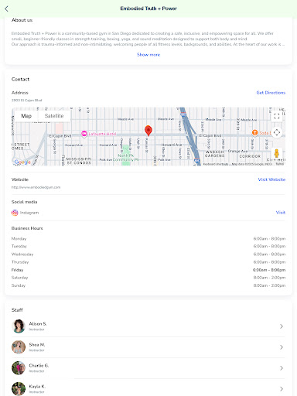Screen dimensions: 297x396
Task: Switch map to Satellite view
Action: [x=54, y=116]
